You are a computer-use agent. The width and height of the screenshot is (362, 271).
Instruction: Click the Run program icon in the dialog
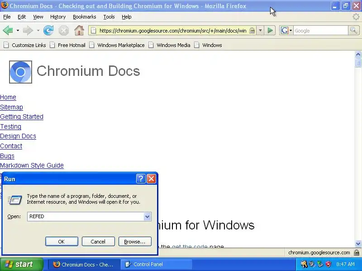click(15, 200)
